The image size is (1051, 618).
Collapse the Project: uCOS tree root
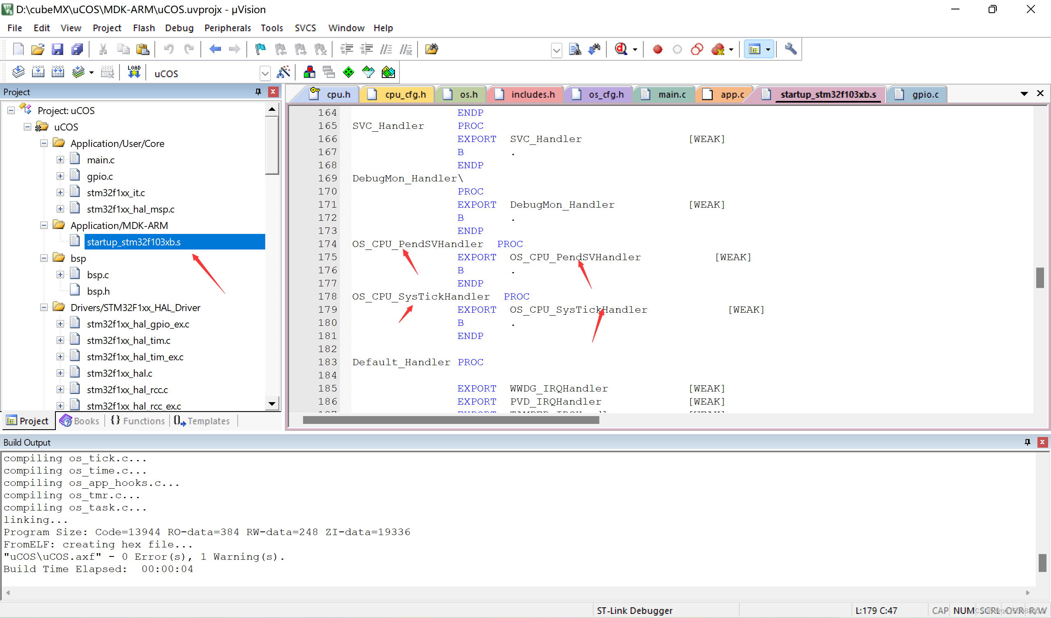click(x=11, y=110)
